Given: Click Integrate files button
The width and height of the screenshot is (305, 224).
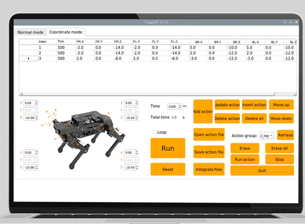Looking at the screenshot, I should (209, 169).
